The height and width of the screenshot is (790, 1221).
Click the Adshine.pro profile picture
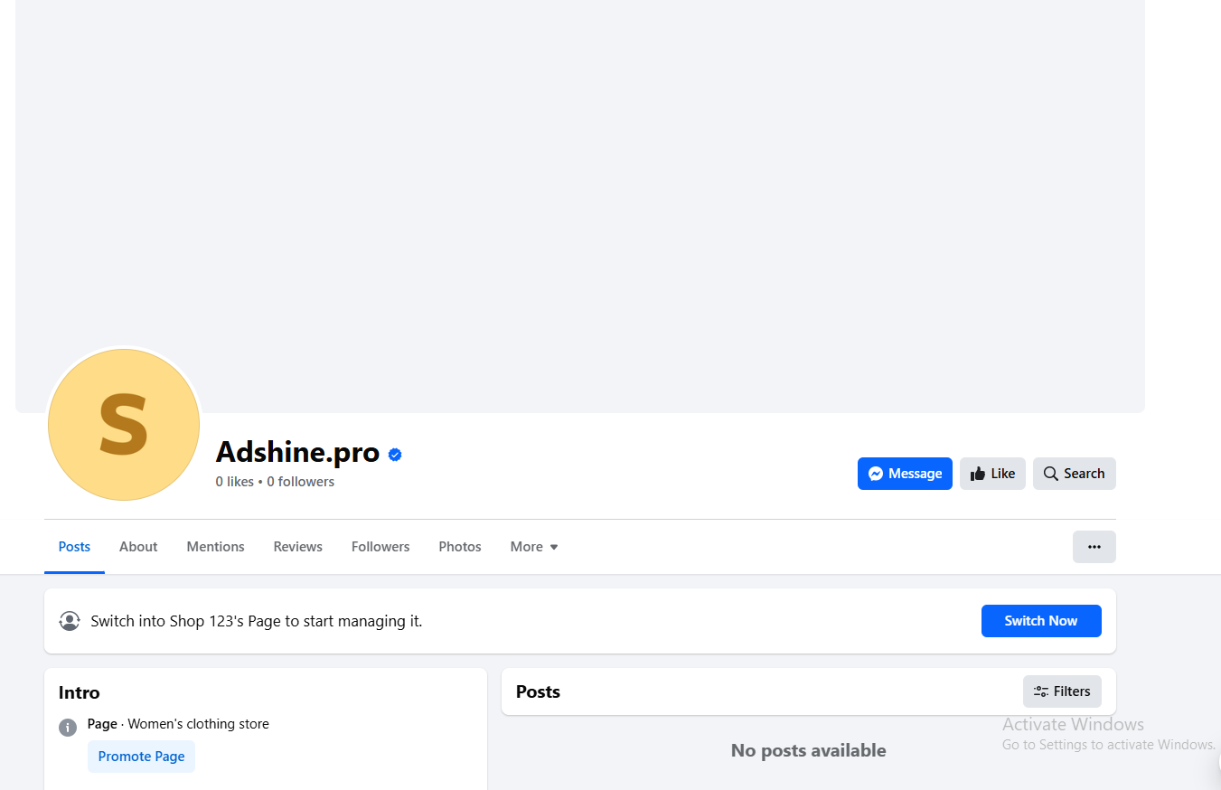tap(124, 425)
